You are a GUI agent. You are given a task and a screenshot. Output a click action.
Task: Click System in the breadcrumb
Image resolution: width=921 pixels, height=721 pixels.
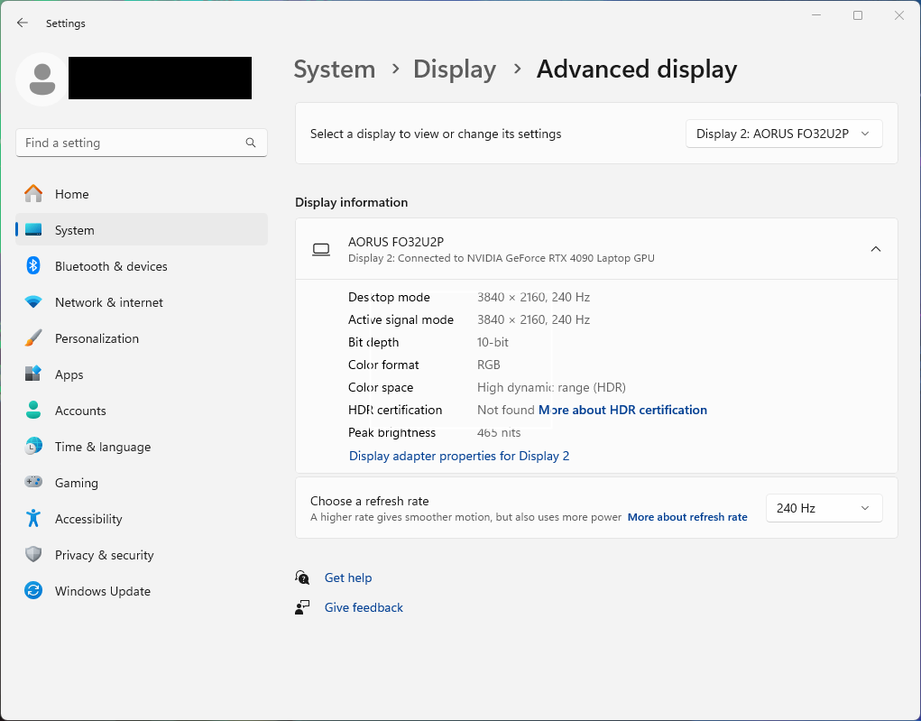point(335,69)
